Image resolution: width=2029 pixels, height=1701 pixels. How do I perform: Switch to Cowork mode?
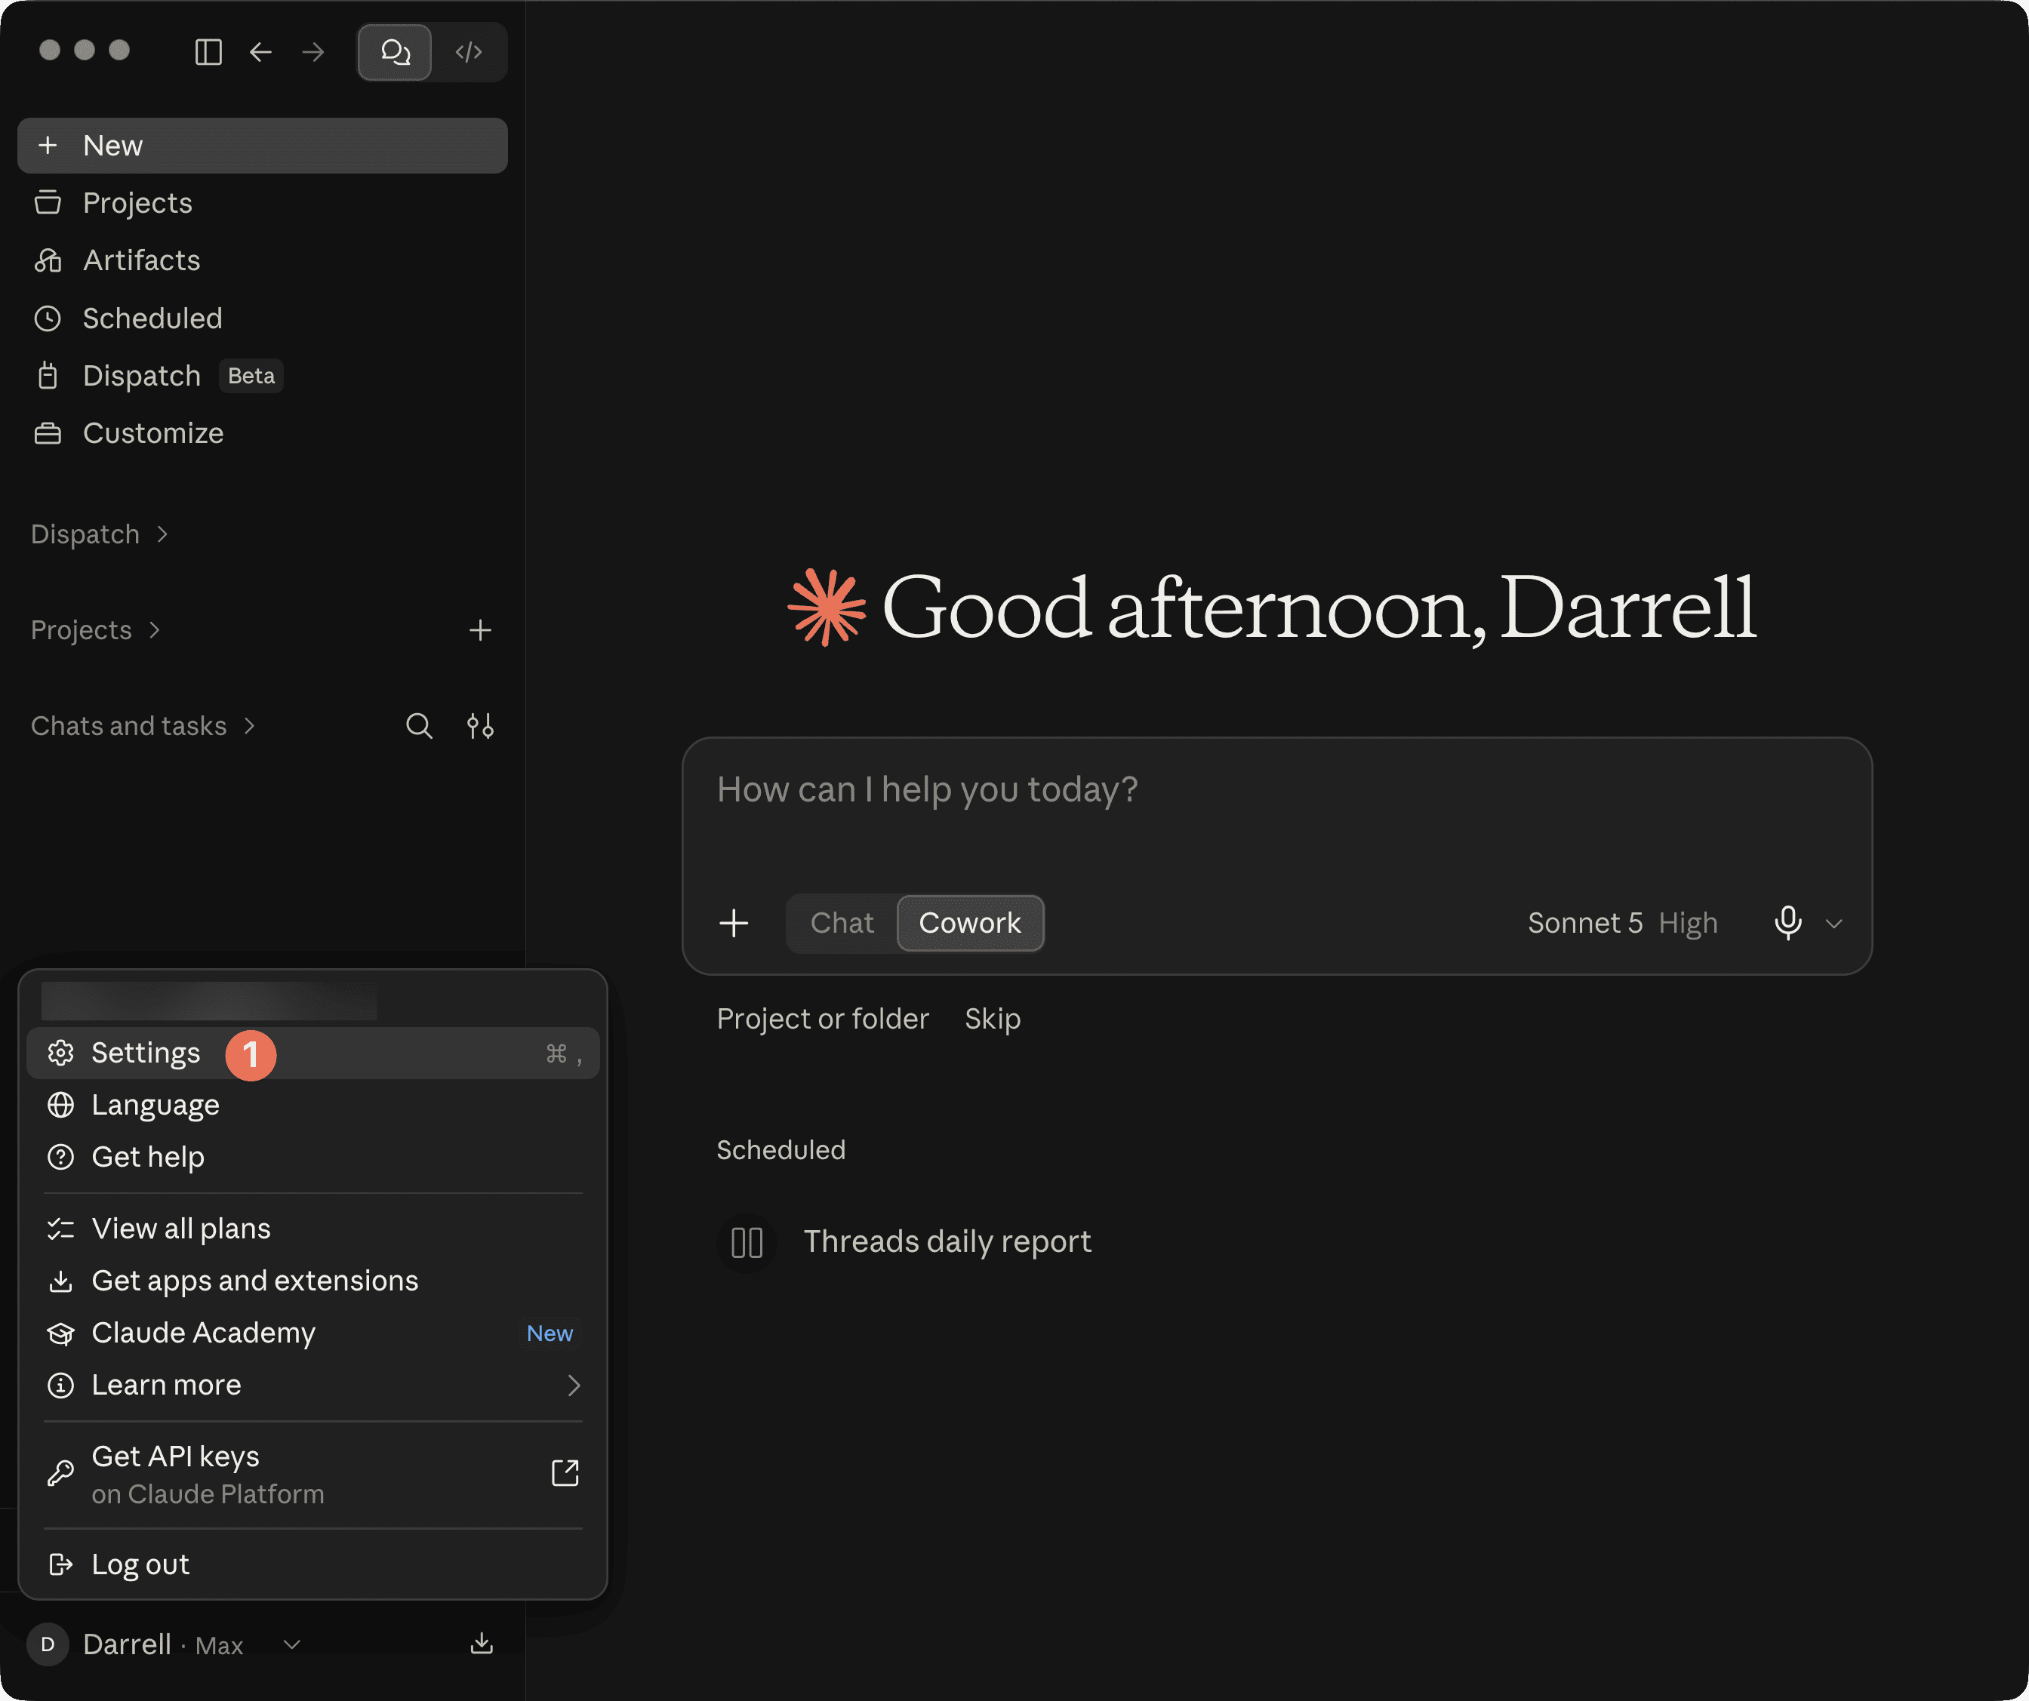click(x=970, y=924)
